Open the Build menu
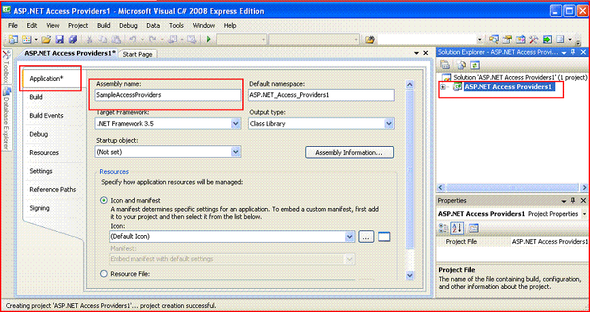The image size is (590, 312). pyautogui.click(x=103, y=26)
